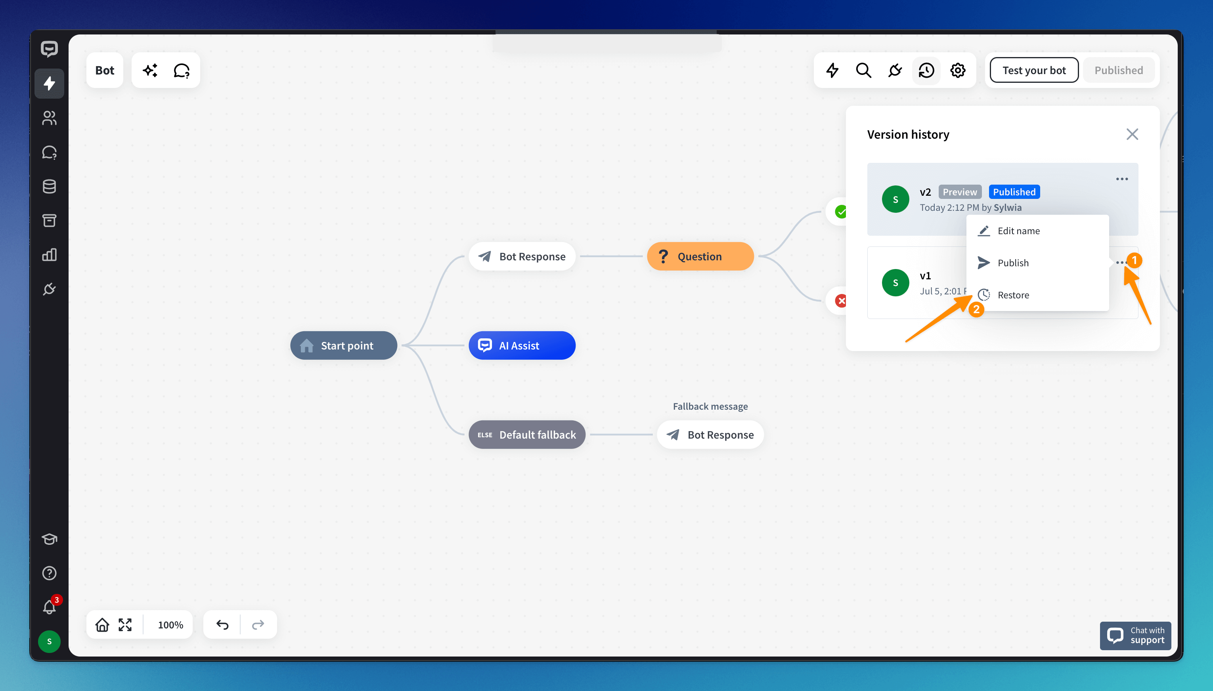
Task: Select Restore from the context menu
Action: pos(1013,295)
